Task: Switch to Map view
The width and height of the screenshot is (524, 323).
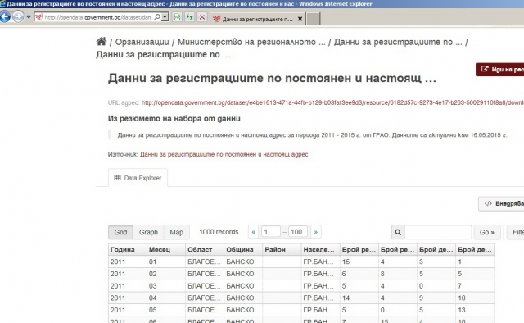Action: pyautogui.click(x=177, y=232)
